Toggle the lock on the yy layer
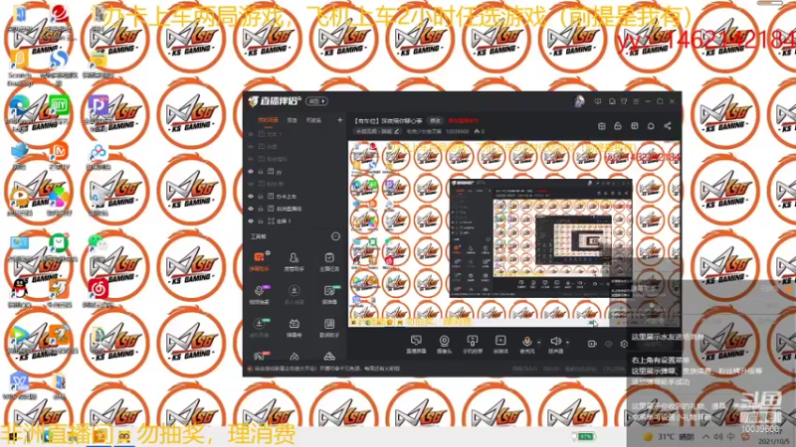The width and height of the screenshot is (796, 447). (x=261, y=172)
